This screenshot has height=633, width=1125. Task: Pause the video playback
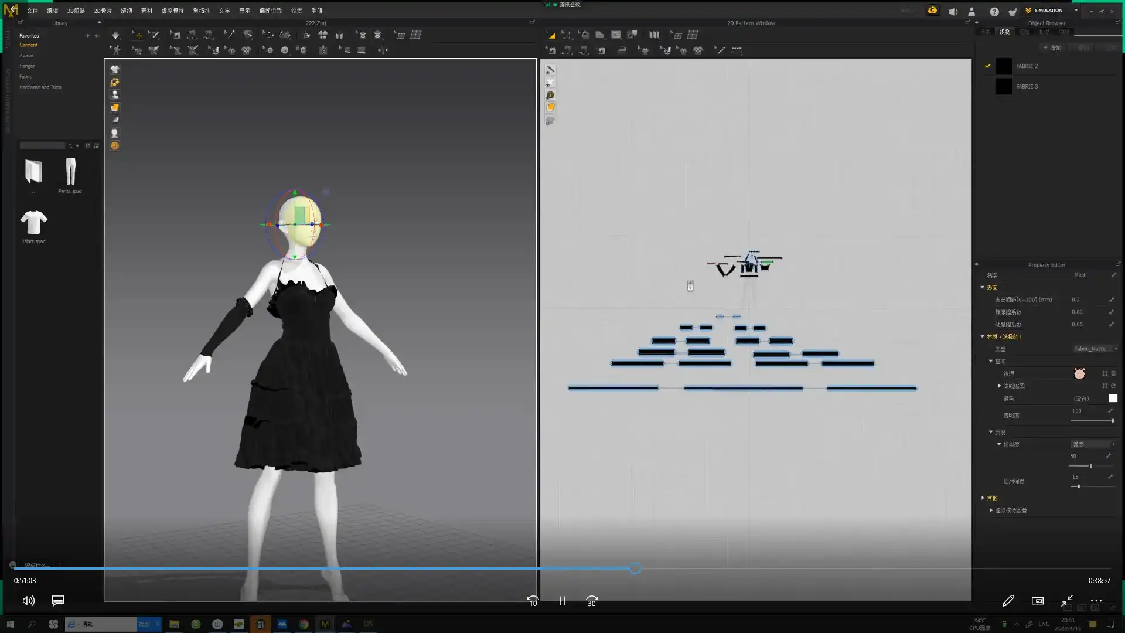pyautogui.click(x=562, y=601)
